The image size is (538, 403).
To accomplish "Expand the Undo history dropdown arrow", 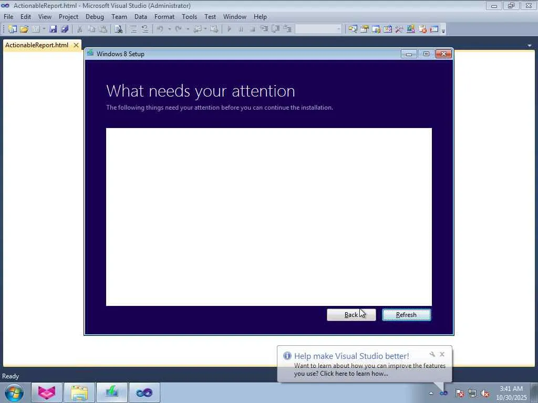I will pos(169,29).
